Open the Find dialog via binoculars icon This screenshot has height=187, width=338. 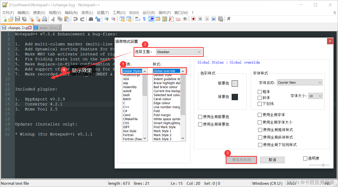pos(91,19)
